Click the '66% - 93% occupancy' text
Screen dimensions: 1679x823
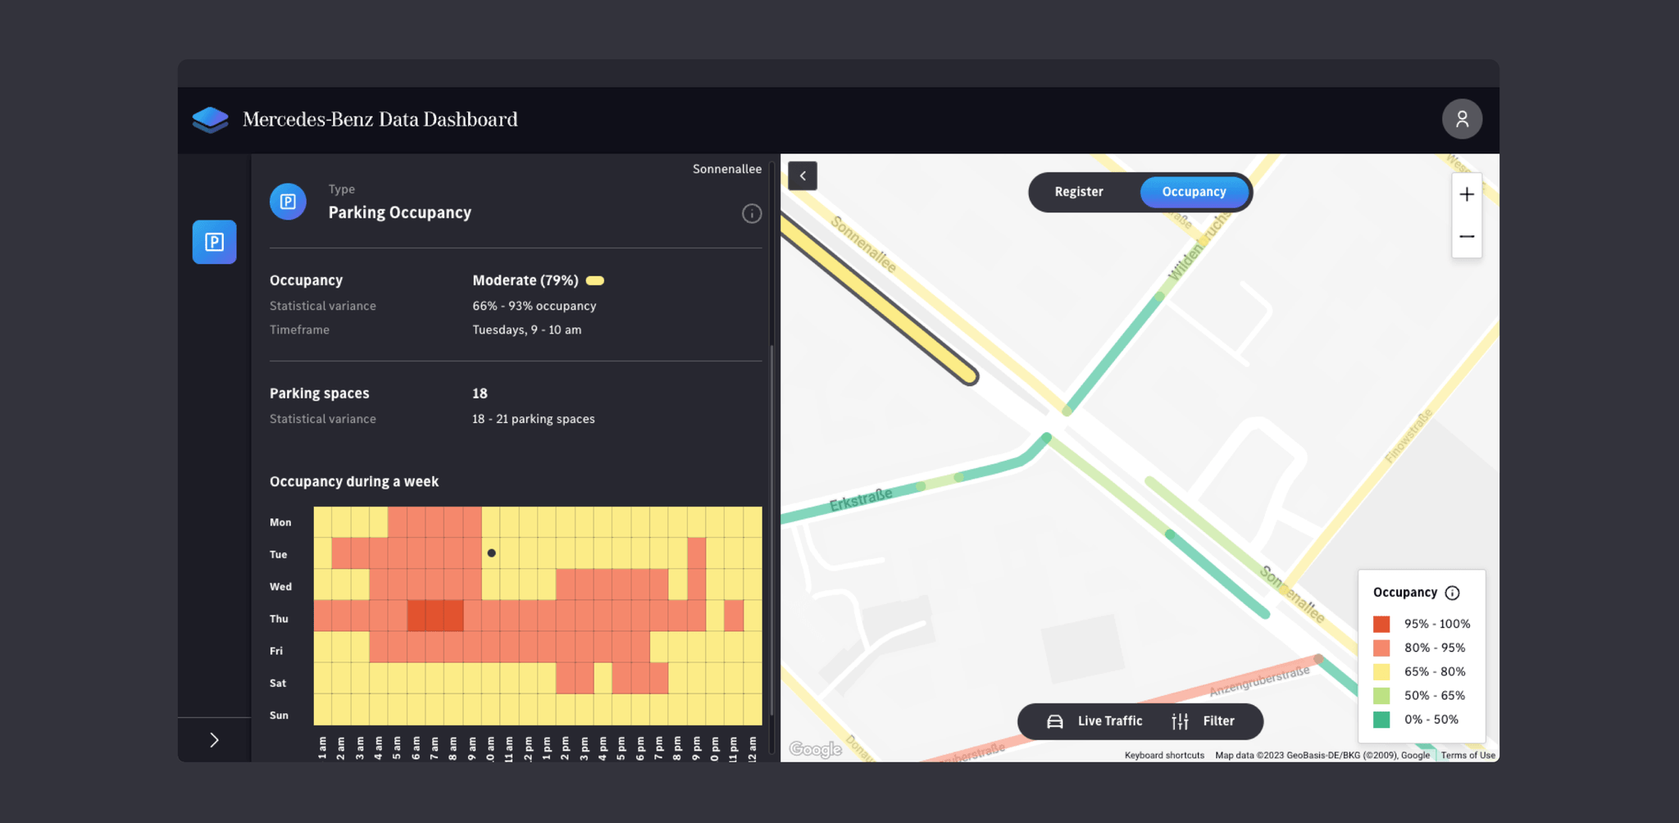535,306
